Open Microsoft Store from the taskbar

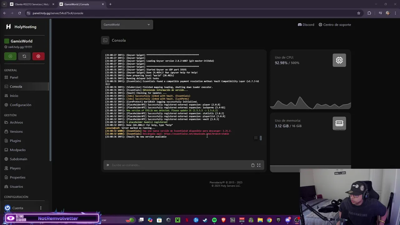click(159, 220)
